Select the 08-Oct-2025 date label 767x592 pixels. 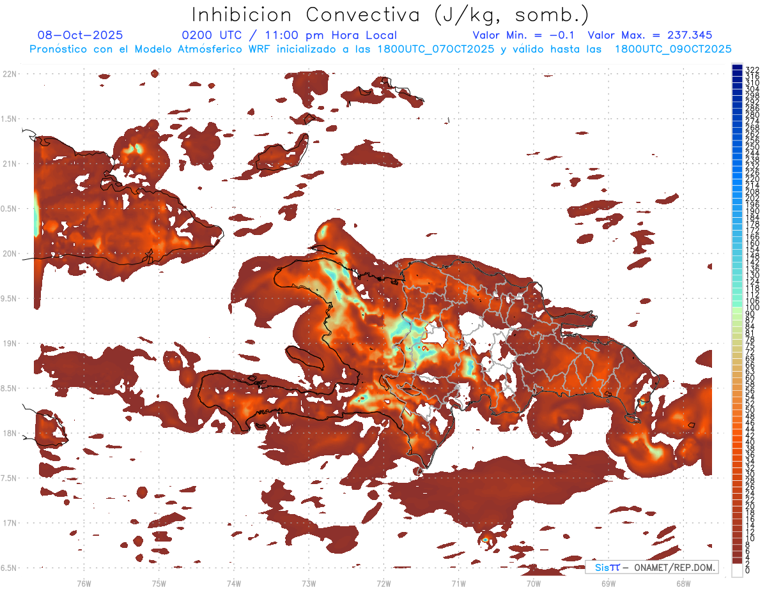[x=81, y=35]
